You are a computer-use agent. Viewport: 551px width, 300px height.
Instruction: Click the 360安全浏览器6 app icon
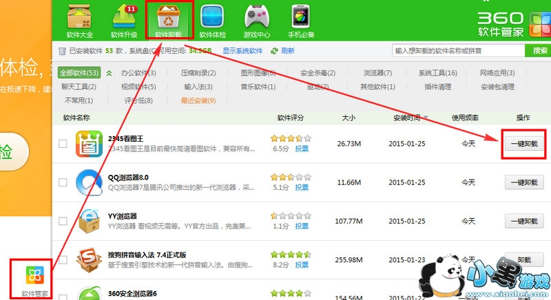pos(89,294)
